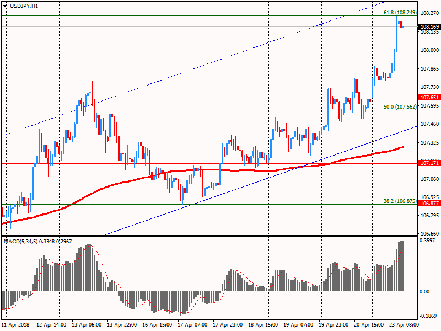
Task: Select the 106.795 price scale value
Action: pos(429,216)
